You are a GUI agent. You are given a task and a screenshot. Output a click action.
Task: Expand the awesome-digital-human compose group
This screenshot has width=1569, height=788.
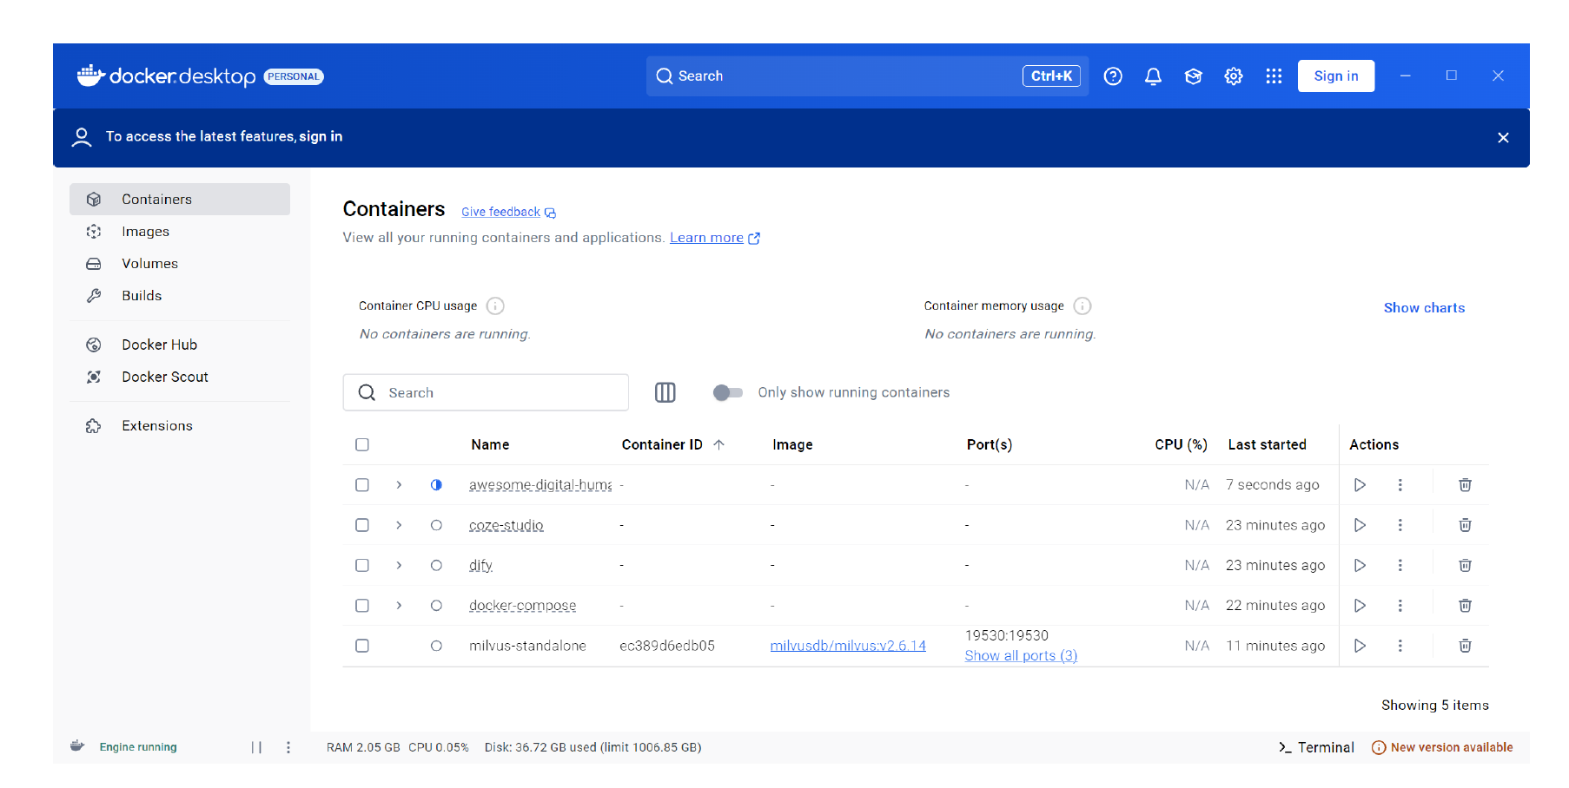click(x=399, y=485)
